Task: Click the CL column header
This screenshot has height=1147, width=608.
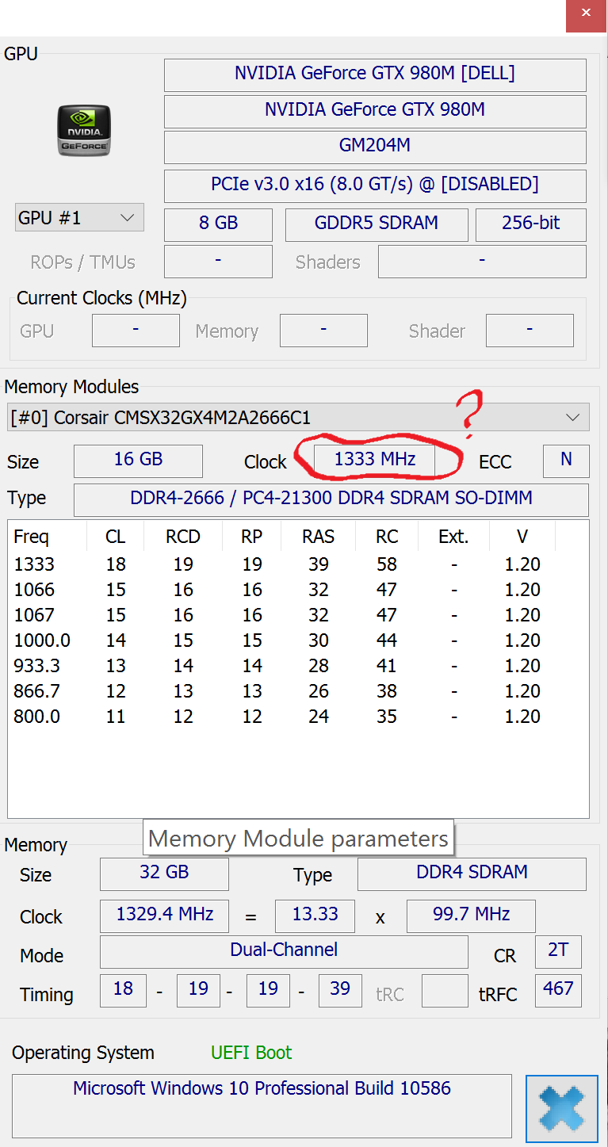Action: point(115,537)
